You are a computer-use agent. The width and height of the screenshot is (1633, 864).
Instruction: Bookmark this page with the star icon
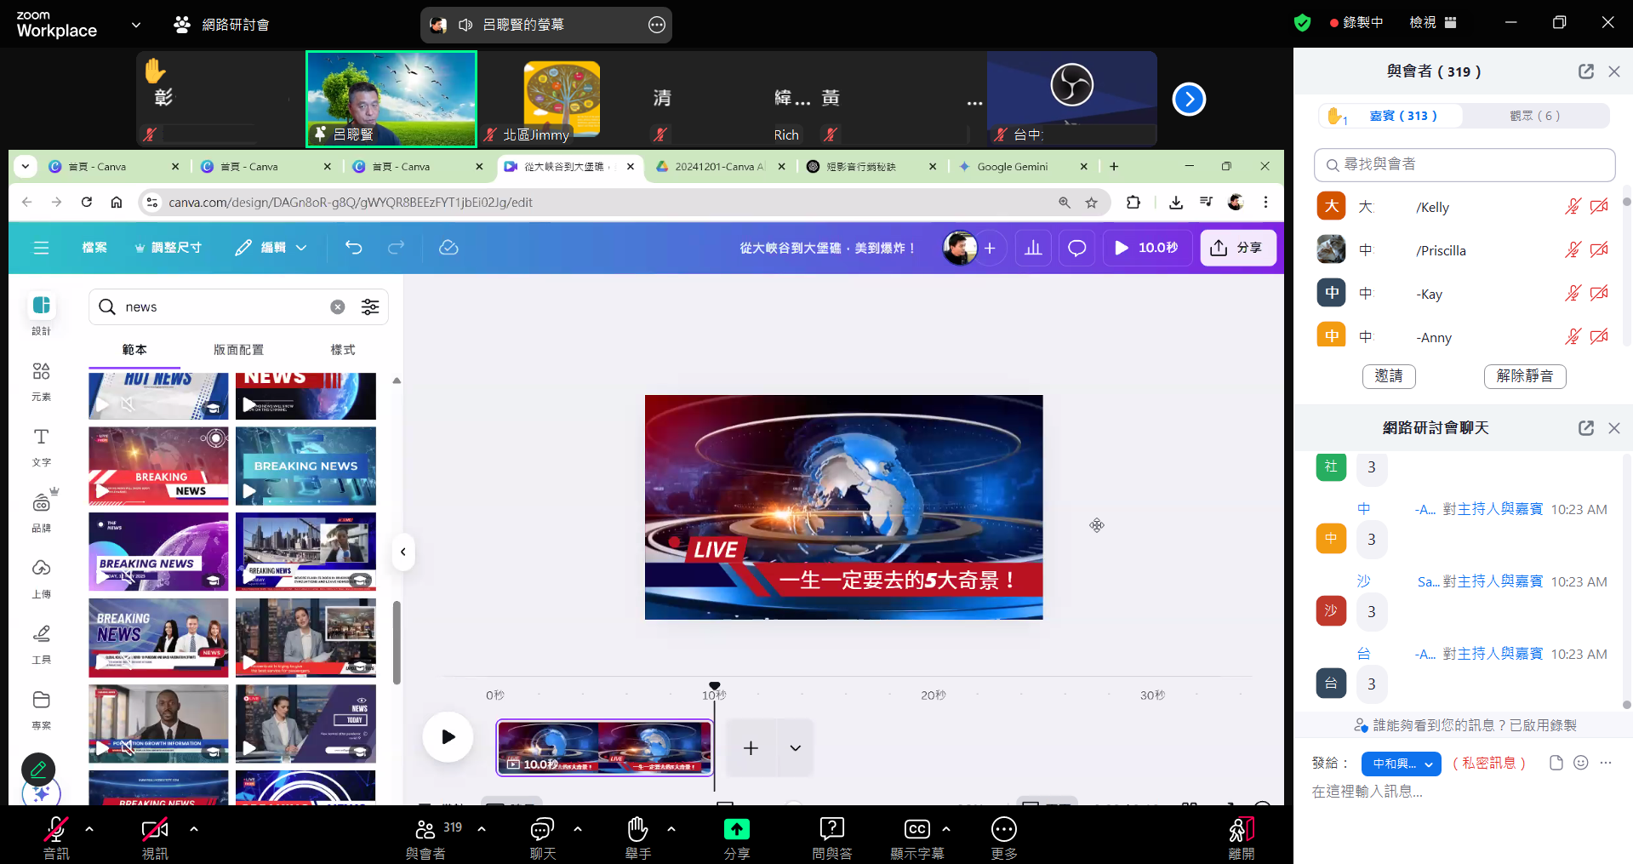1092,202
